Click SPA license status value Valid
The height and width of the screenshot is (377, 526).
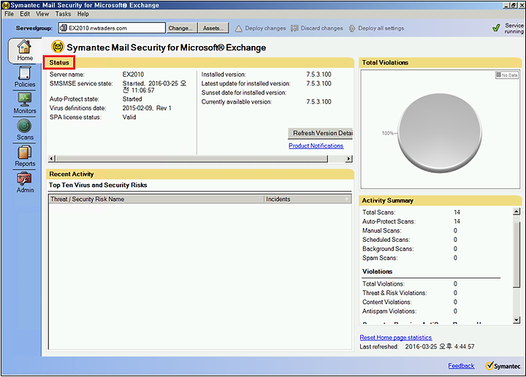pos(129,117)
